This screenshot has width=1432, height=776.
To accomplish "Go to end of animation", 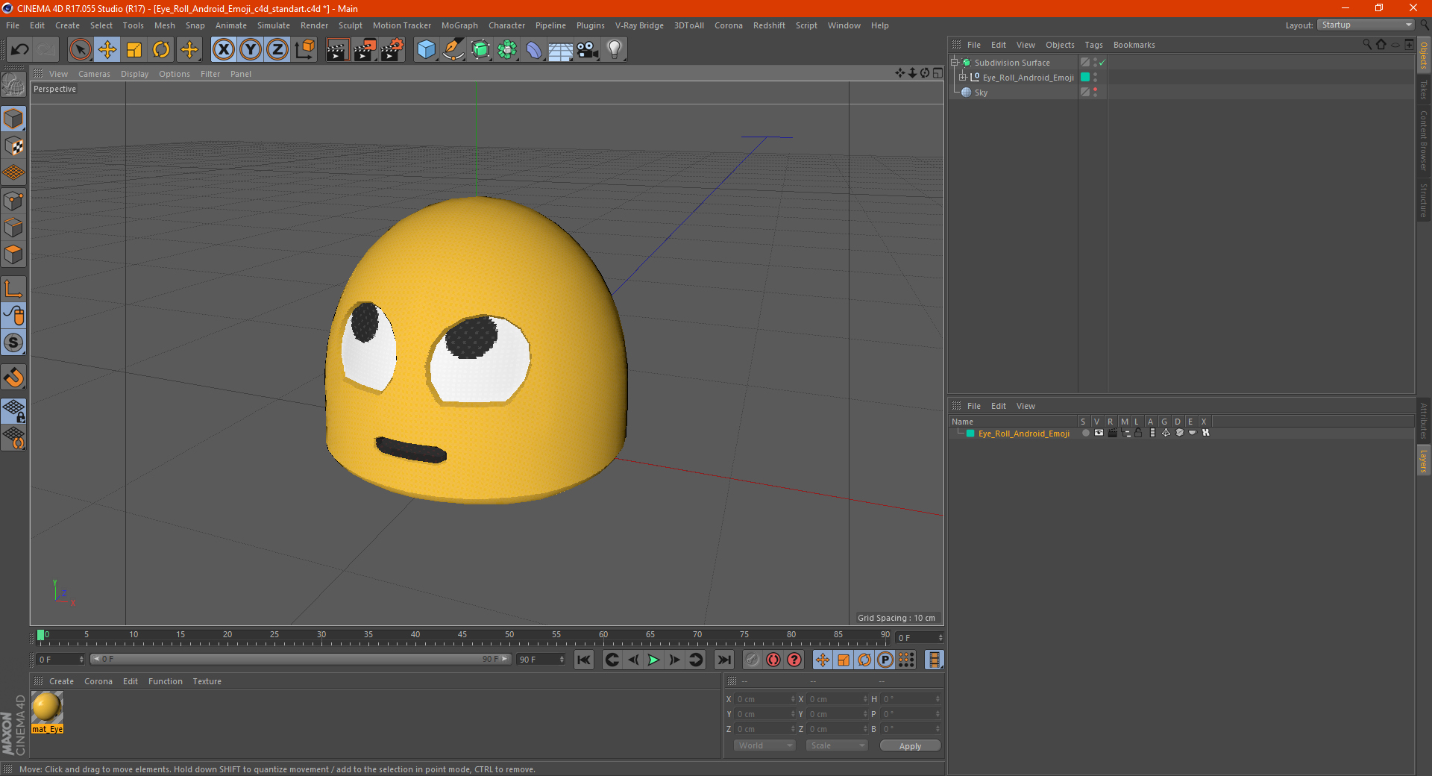I will tap(723, 660).
